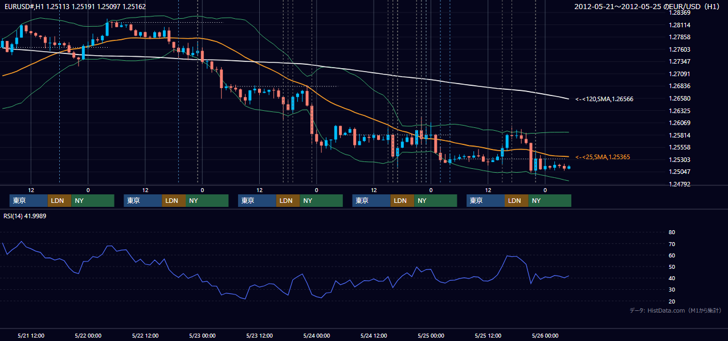Click price axis value 1.27091
Screen dimensions: 728x341
coord(679,74)
